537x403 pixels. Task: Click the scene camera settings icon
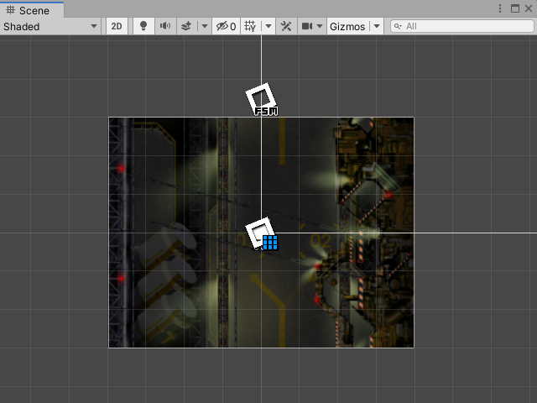[x=307, y=26]
